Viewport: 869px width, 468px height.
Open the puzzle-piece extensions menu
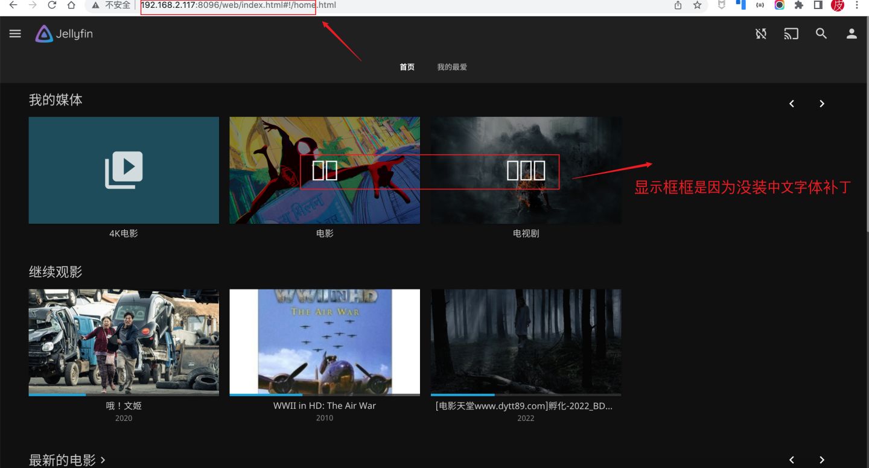799,5
